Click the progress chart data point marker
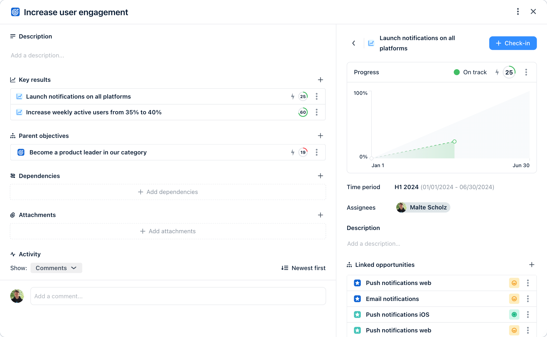547x337 pixels. coord(454,141)
